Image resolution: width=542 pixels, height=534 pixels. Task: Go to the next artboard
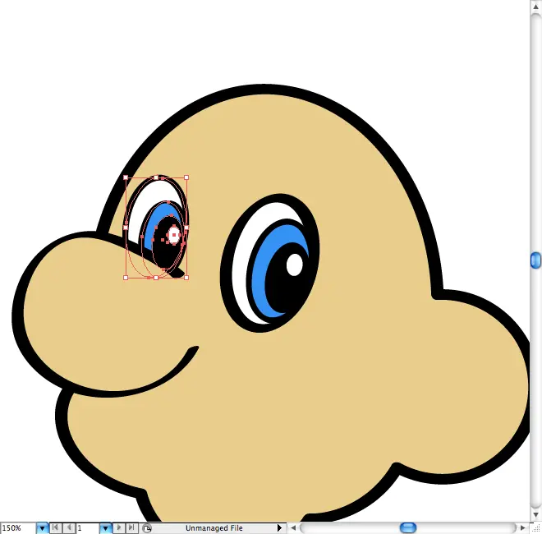[x=120, y=528]
